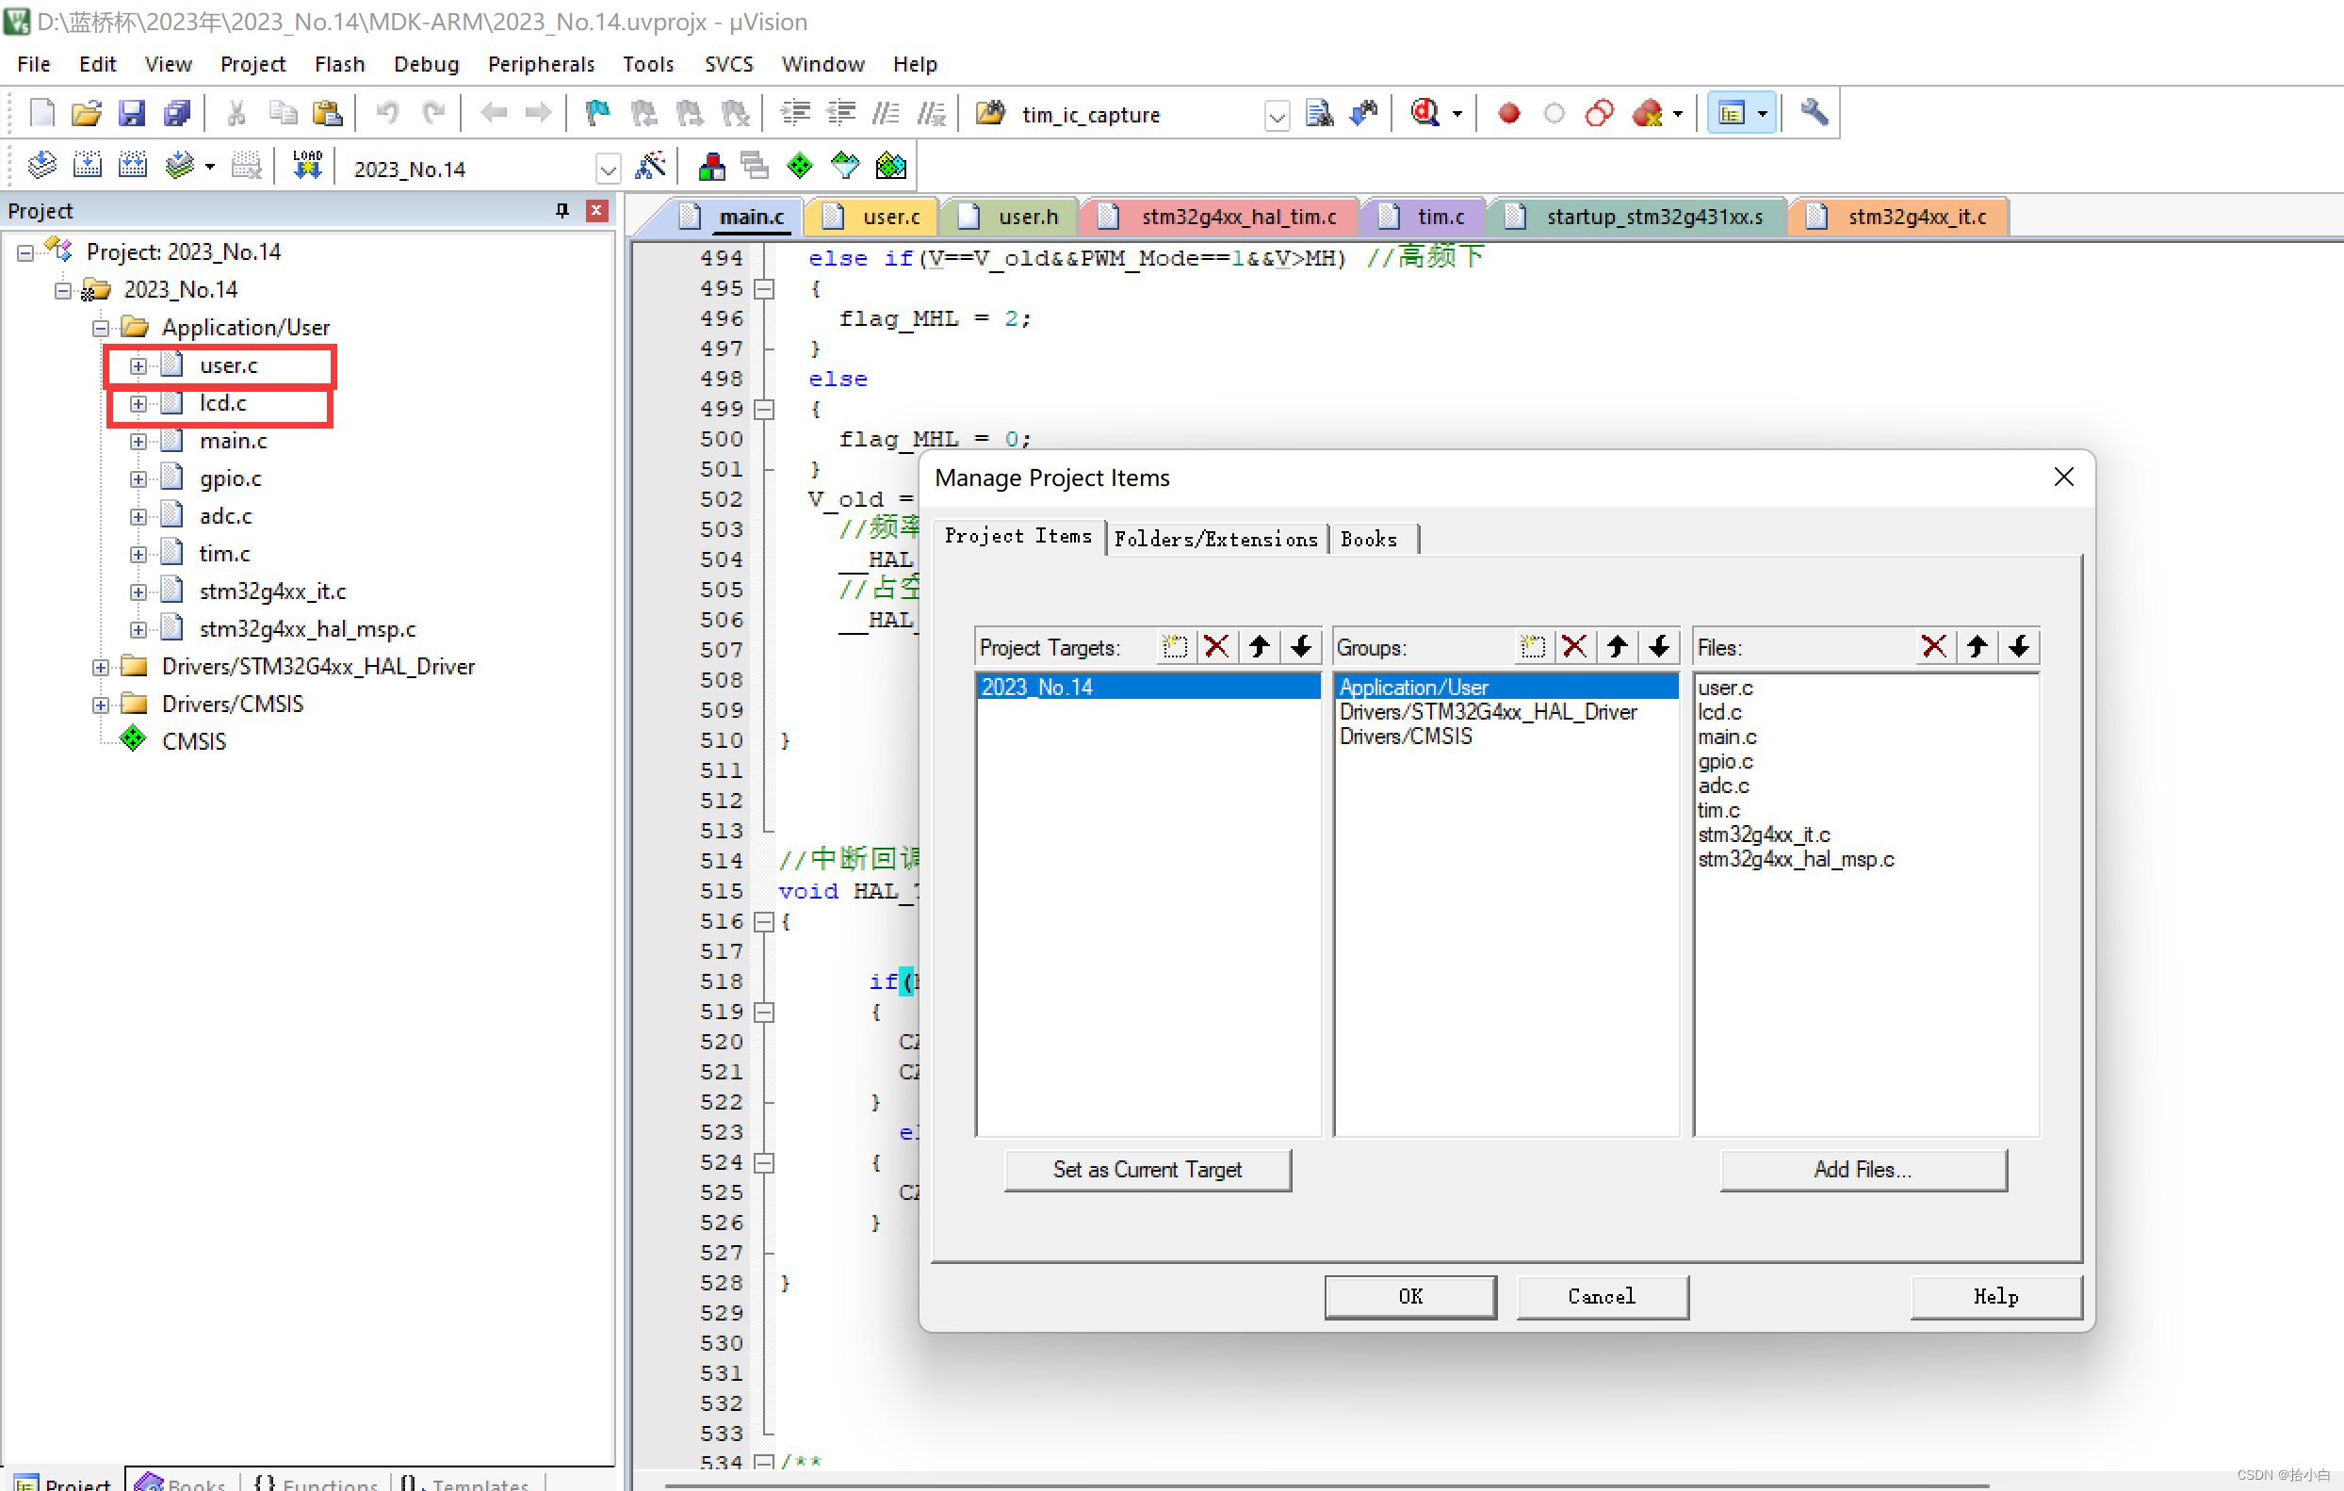The width and height of the screenshot is (2344, 1491).
Task: Click Add Files... button
Action: [x=1864, y=1171]
